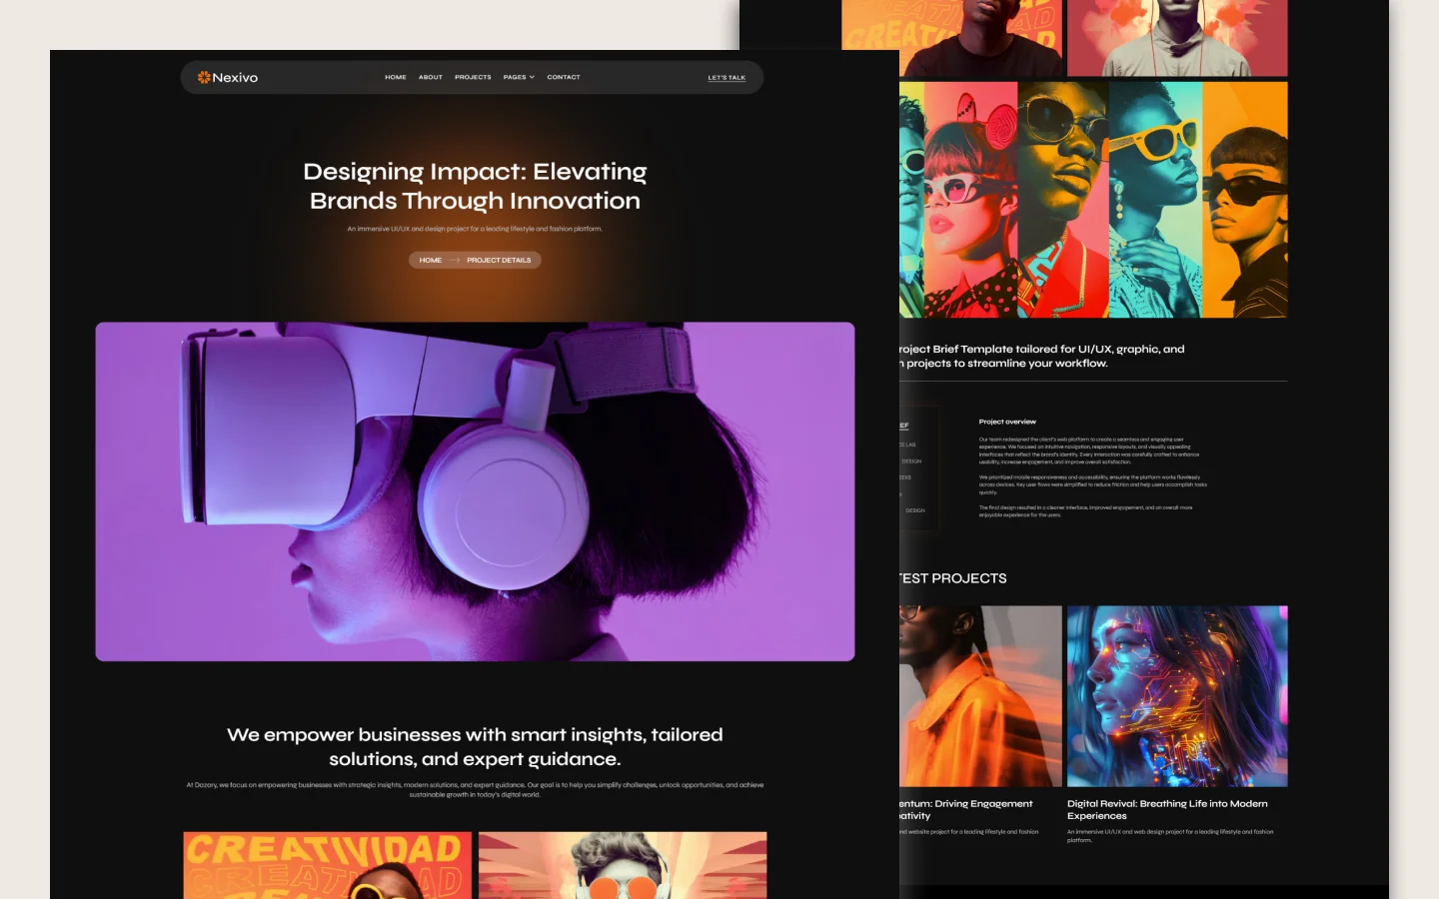The height and width of the screenshot is (899, 1439).
Task: Click the 'Project overview' heading in back window
Action: (1007, 422)
